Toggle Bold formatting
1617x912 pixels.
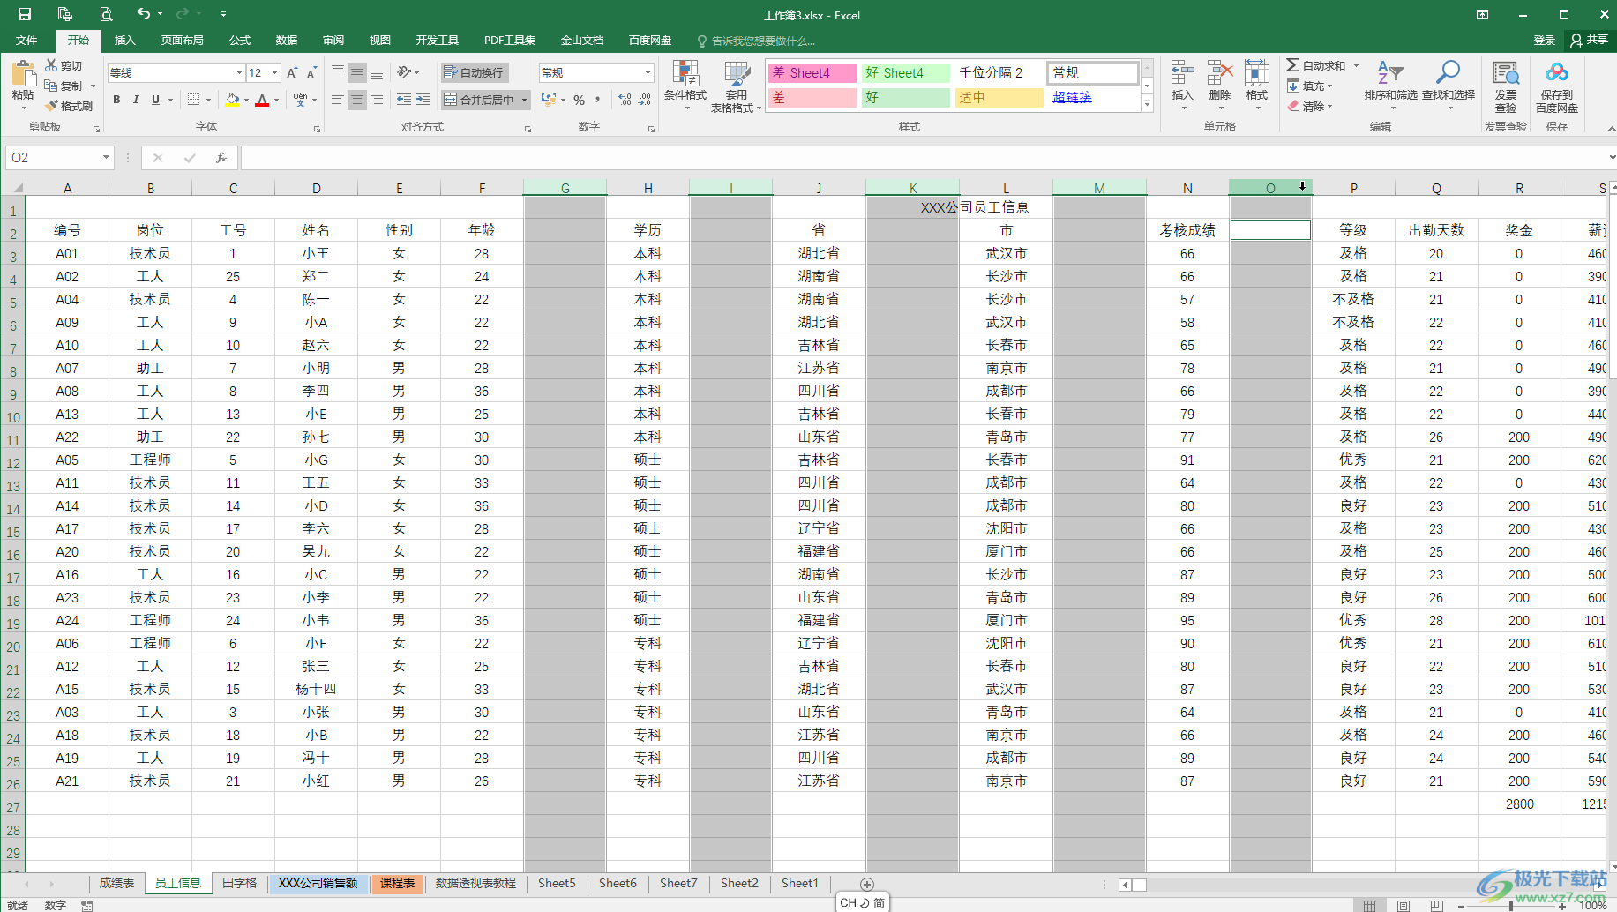pyautogui.click(x=116, y=100)
